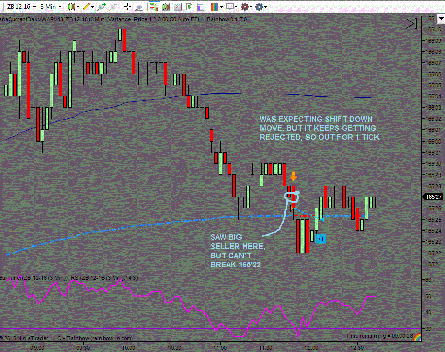
Task: Expand the drawing tools dropdown arrow
Action: click(x=92, y=7)
